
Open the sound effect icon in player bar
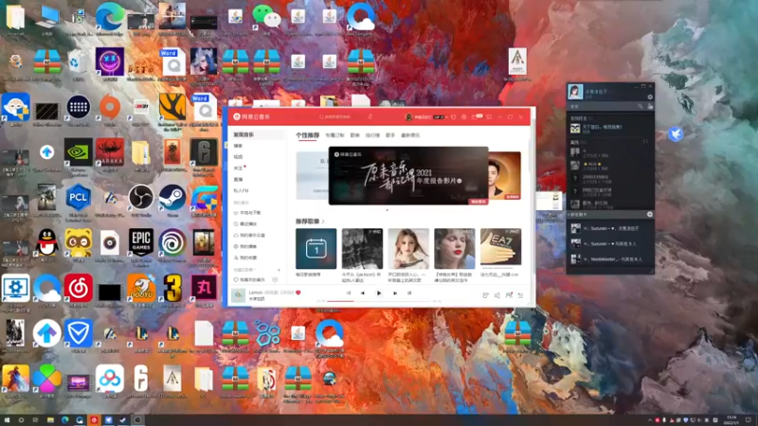coord(485,295)
